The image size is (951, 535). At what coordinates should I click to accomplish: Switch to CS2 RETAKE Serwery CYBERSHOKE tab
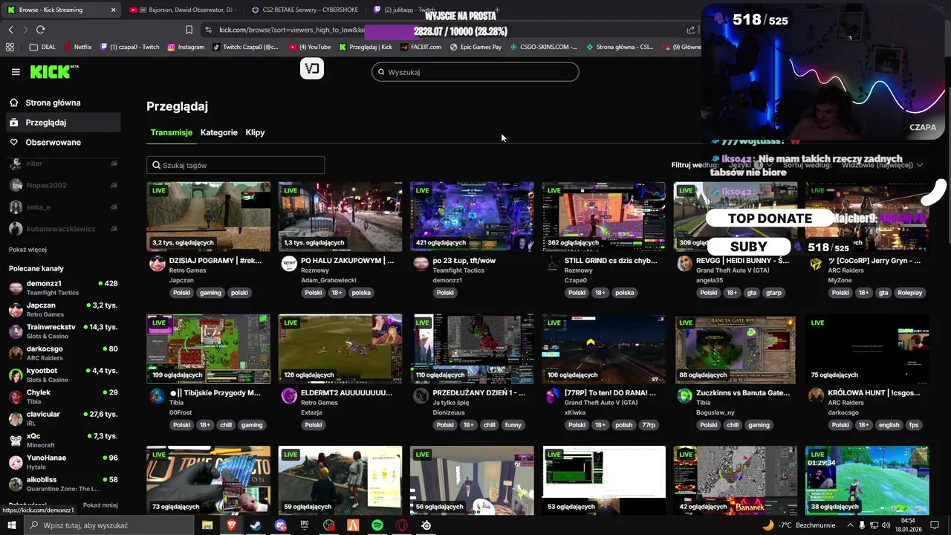click(x=305, y=10)
